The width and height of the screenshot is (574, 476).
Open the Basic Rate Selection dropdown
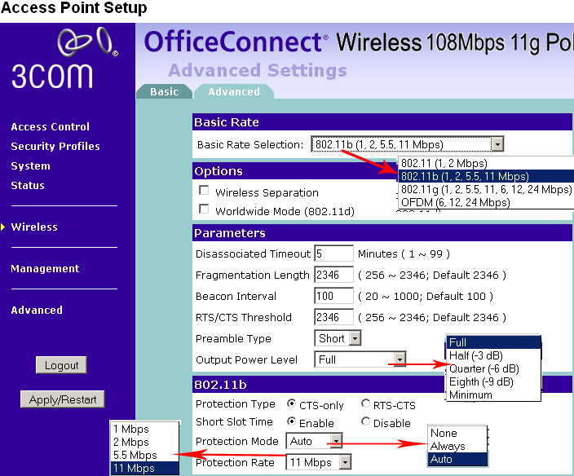[407, 144]
